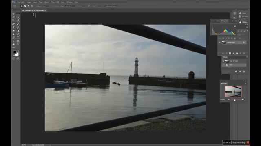Select the Rectangular Marquee tool in toolbox
The height and width of the screenshot is (146, 261).
click(x=18, y=14)
